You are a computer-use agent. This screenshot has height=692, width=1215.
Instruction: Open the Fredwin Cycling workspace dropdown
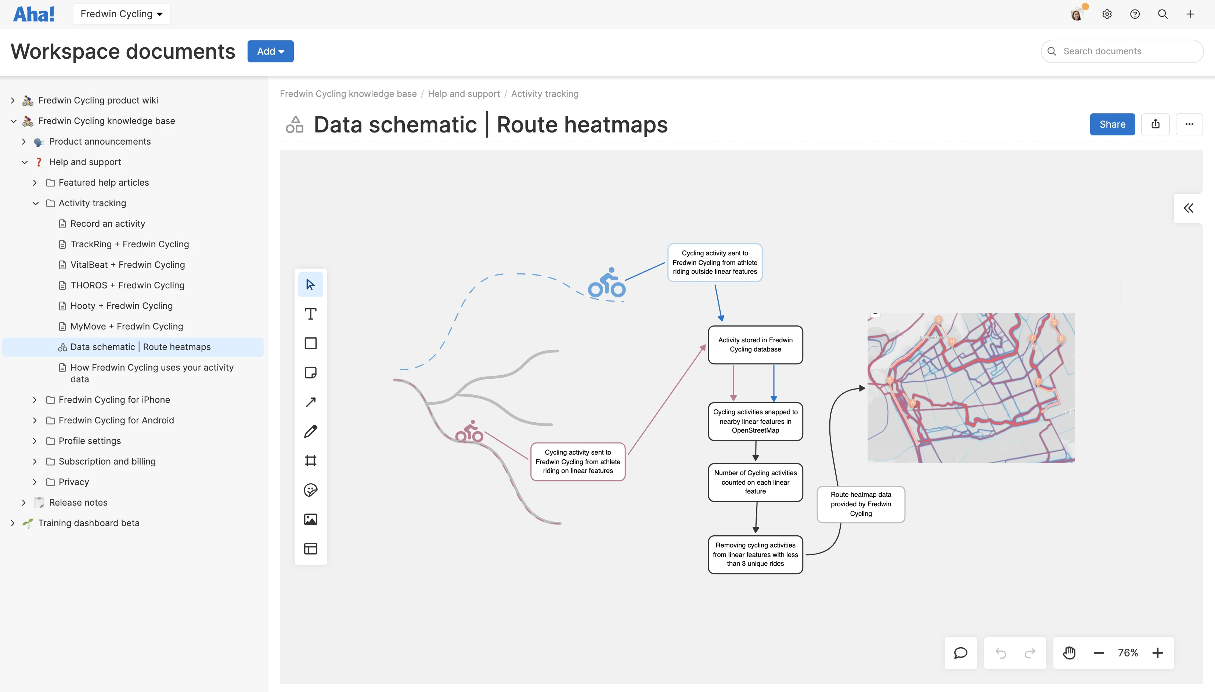(x=121, y=14)
